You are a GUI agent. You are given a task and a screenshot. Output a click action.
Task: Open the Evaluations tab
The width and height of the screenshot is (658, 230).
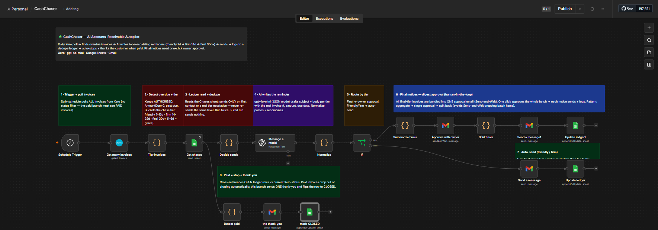click(x=349, y=19)
